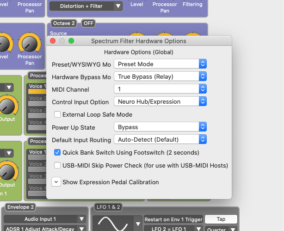Open the Quarter note division dropdown
Viewport: 284px width, 231px height.
pyautogui.click(x=221, y=229)
